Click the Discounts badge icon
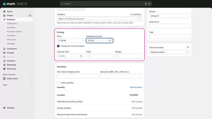212x119 pixels. point(4,69)
